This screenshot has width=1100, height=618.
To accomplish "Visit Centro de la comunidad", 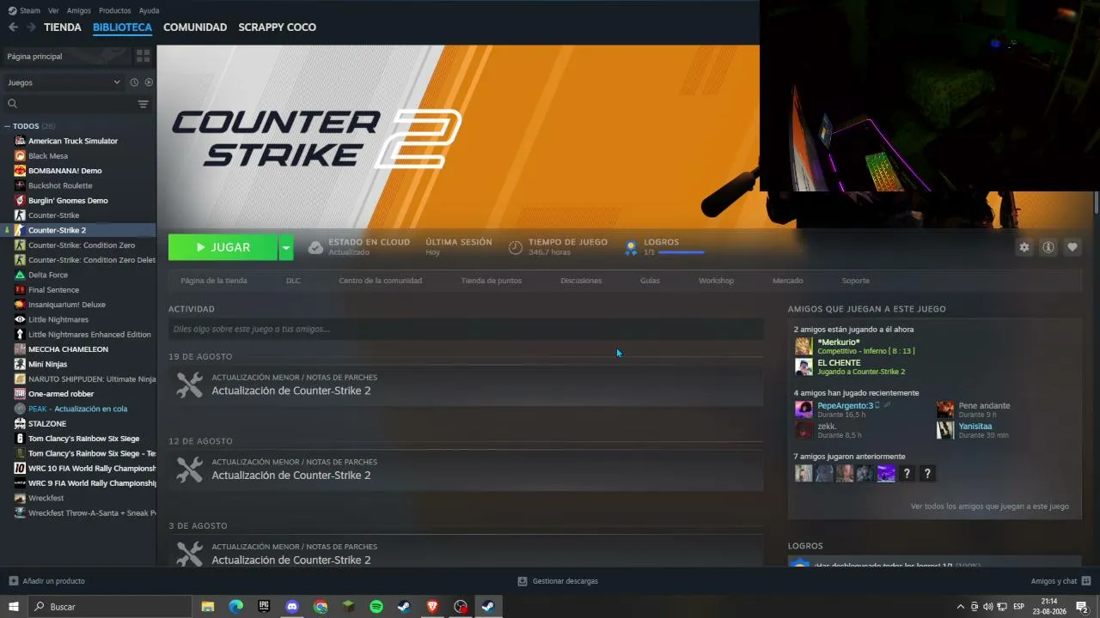I will 380,281.
